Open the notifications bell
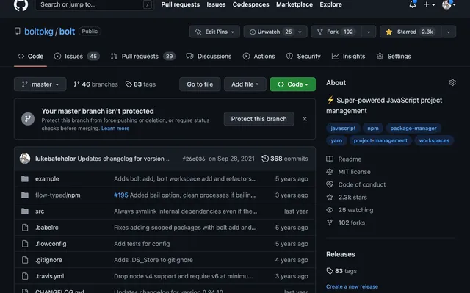The height and width of the screenshot is (293, 470). 413,4
